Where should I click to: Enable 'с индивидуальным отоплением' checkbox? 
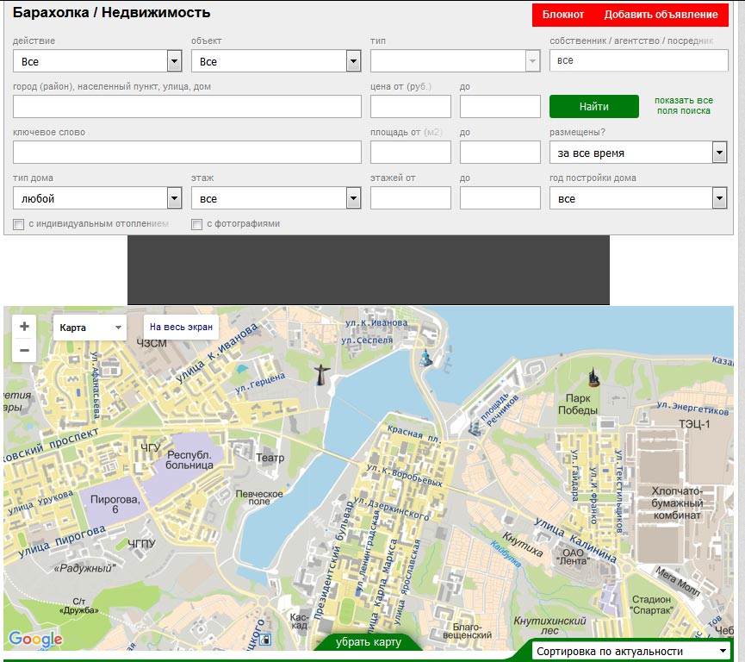[x=19, y=224]
